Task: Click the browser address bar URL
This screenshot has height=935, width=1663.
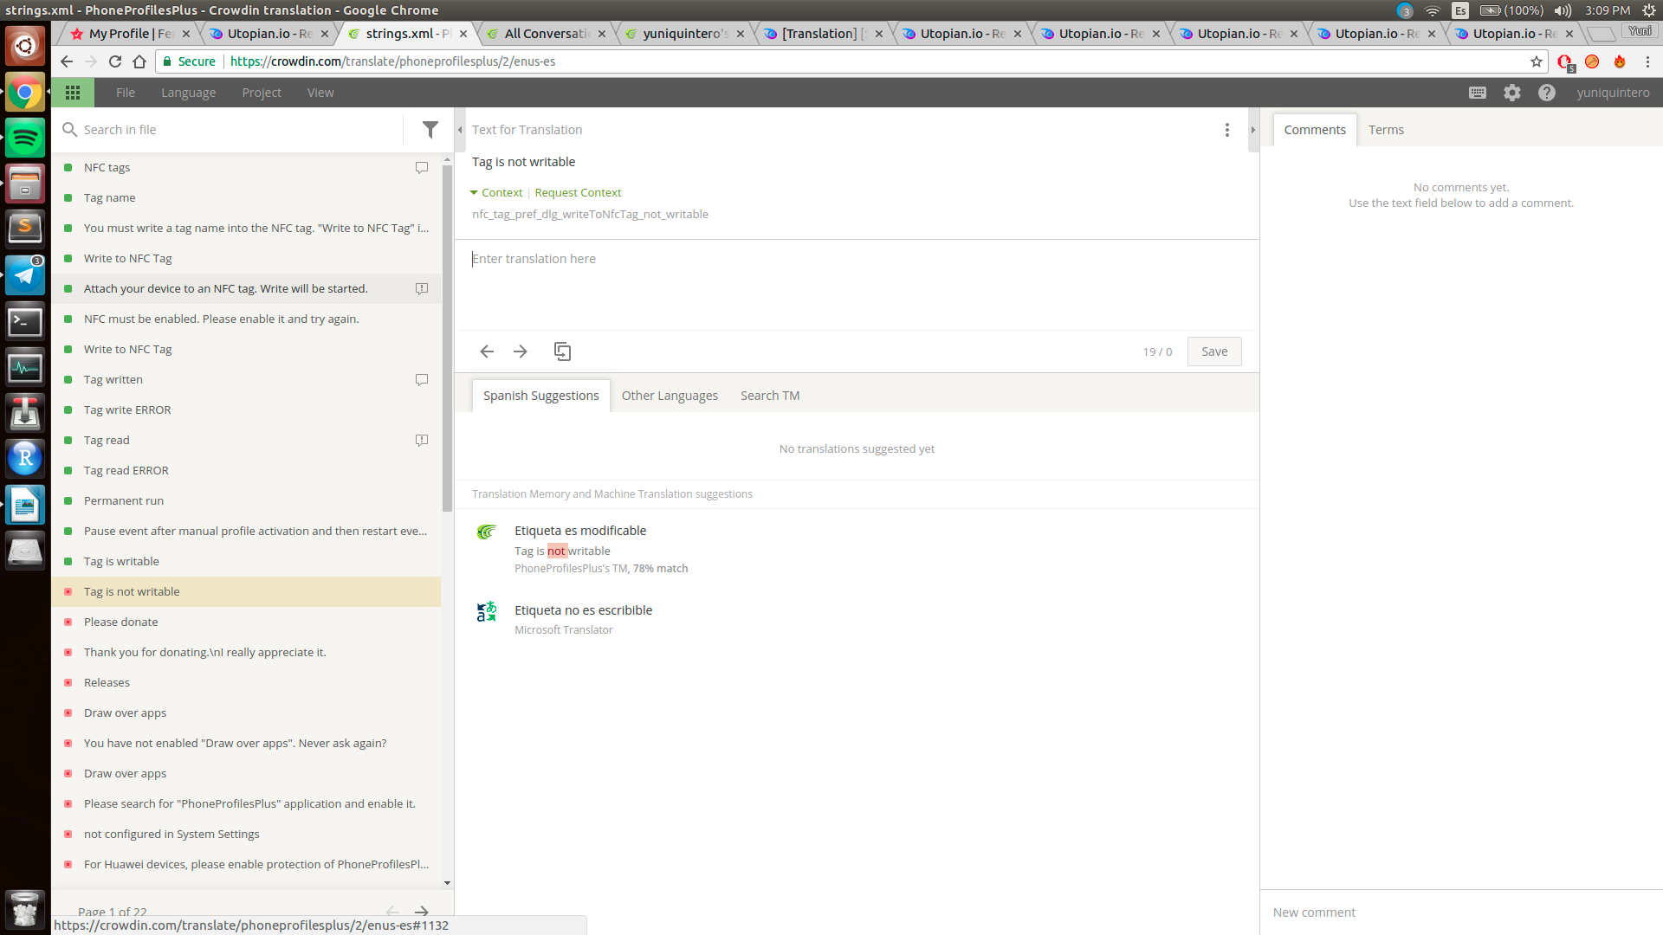Action: coord(393,61)
